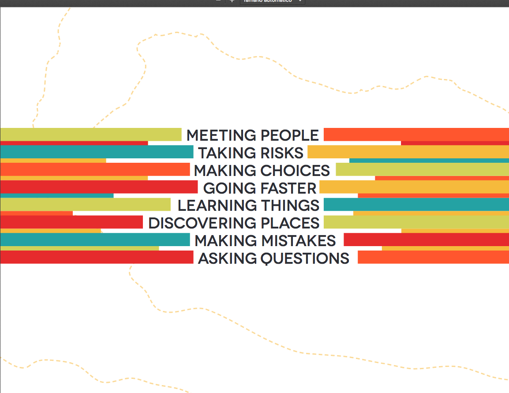Click the GOING FASTER text line
509x393 pixels.
pyautogui.click(x=260, y=188)
